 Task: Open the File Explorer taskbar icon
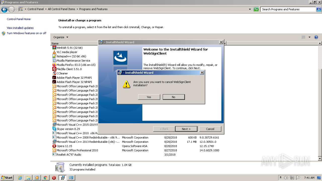click(x=28, y=178)
